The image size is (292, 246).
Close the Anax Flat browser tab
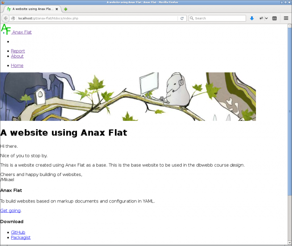[x=57, y=9]
